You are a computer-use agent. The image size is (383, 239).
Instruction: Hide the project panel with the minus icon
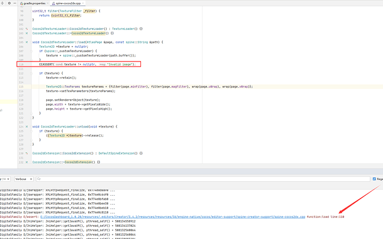pyautogui.click(x=14, y=3)
